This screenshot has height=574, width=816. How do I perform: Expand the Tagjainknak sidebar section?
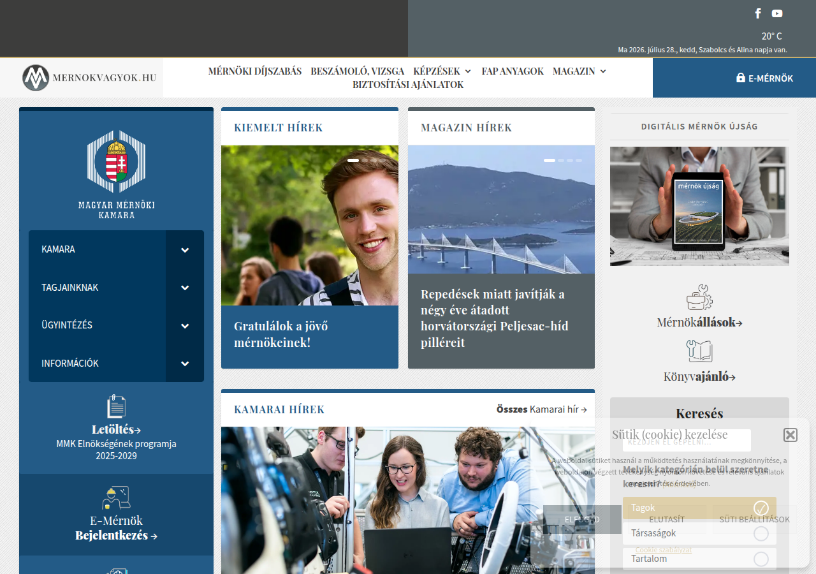pyautogui.click(x=185, y=288)
